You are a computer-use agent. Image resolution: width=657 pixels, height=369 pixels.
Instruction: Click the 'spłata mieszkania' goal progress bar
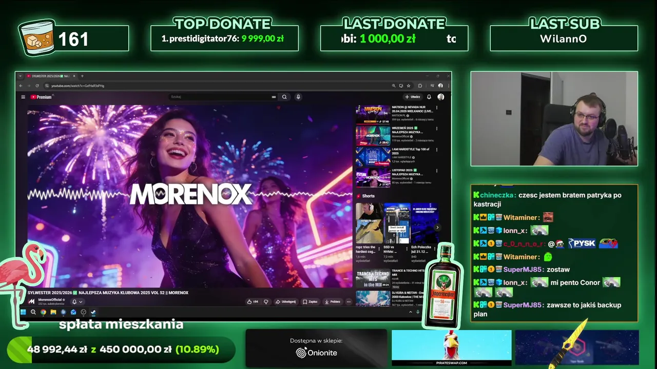coord(121,350)
